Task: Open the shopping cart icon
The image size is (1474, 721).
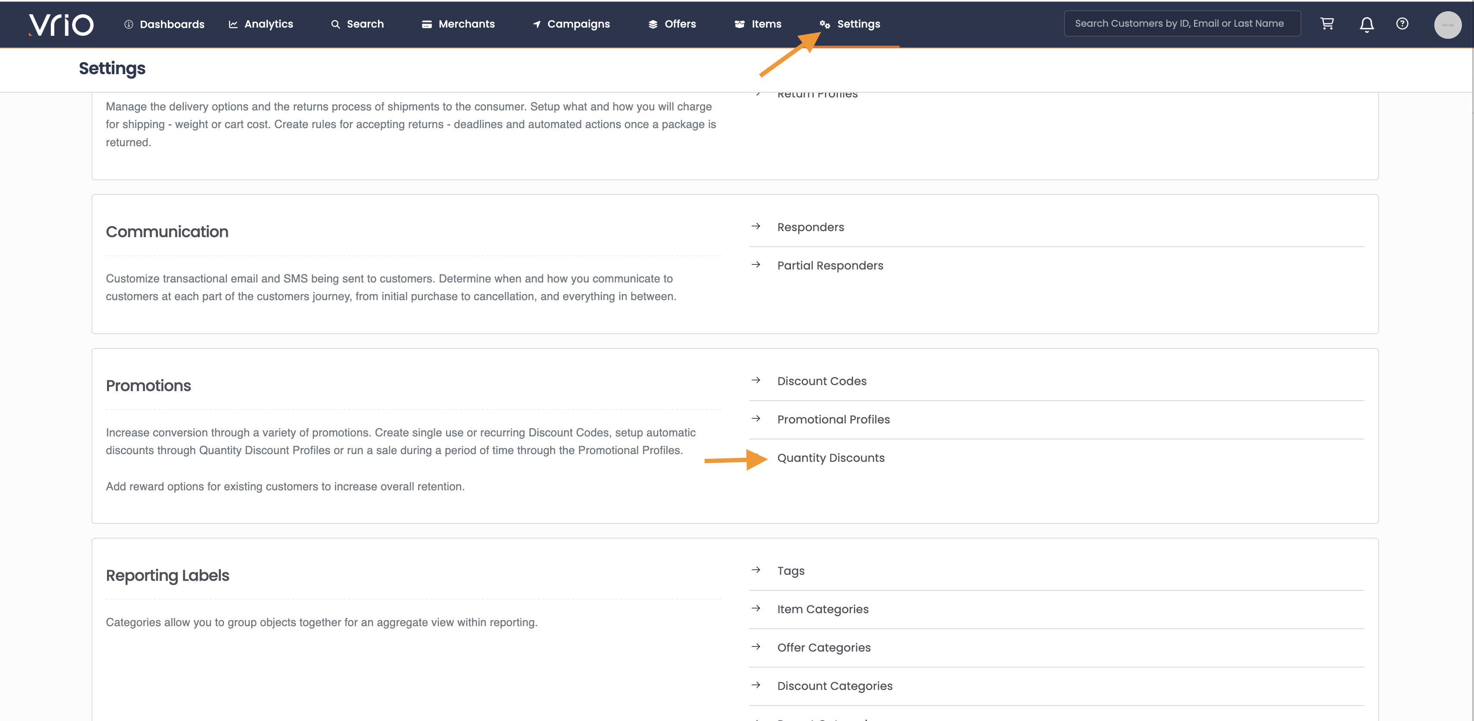Action: click(x=1327, y=23)
